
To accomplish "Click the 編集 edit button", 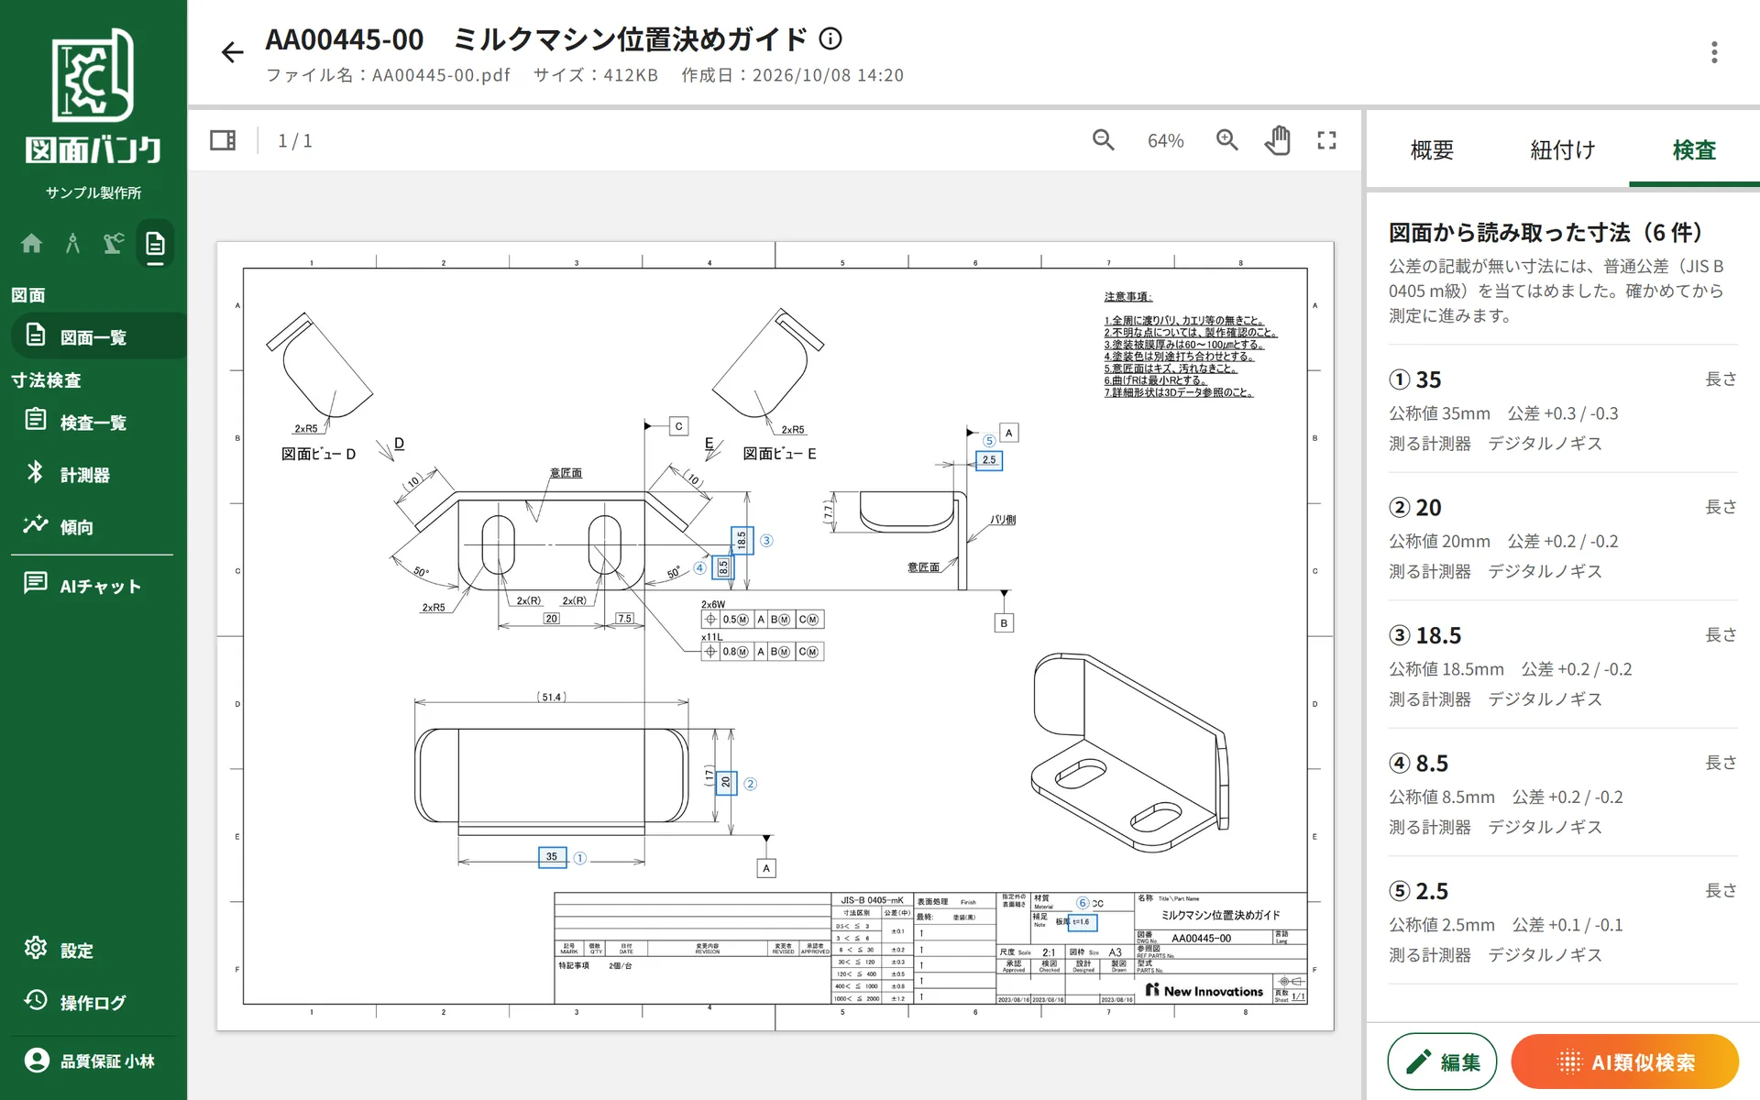I will pyautogui.click(x=1442, y=1061).
